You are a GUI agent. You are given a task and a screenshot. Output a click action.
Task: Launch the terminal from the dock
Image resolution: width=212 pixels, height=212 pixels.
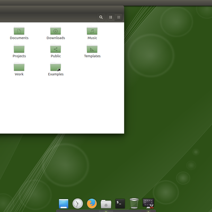(120, 204)
